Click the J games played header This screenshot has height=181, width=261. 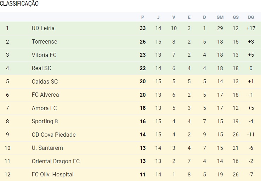pos(158,17)
